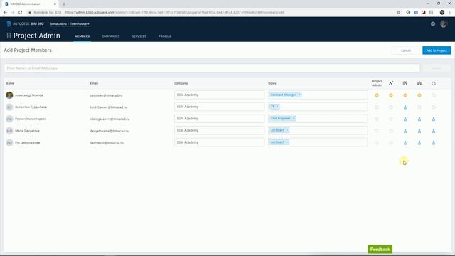Click the Name column header

coord(10,83)
